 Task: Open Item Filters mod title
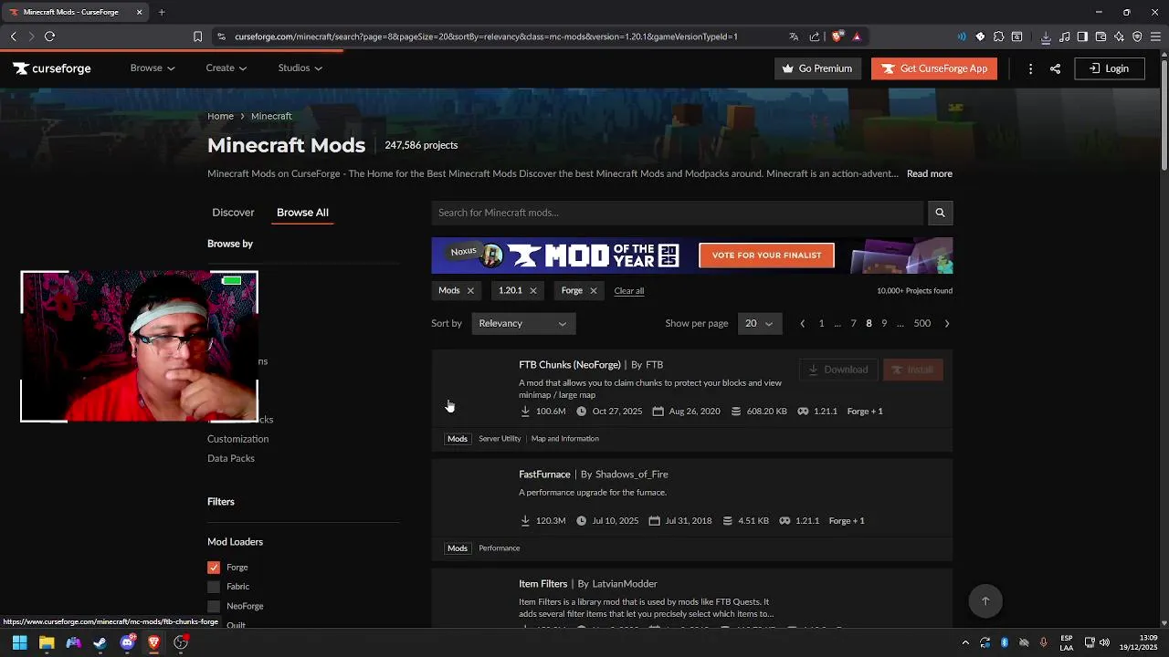[x=542, y=584]
